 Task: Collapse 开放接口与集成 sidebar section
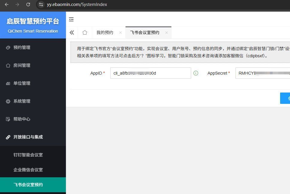tap(33, 137)
